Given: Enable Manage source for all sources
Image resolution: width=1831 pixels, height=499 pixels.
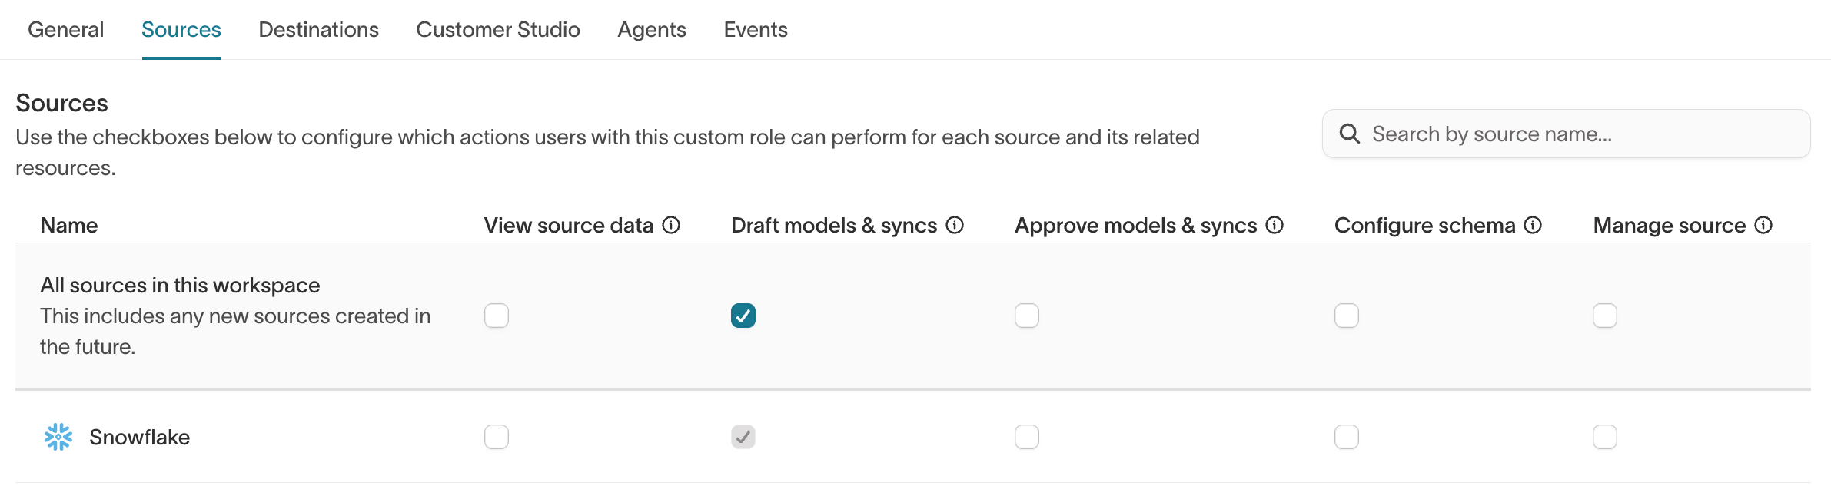Looking at the screenshot, I should tap(1605, 316).
